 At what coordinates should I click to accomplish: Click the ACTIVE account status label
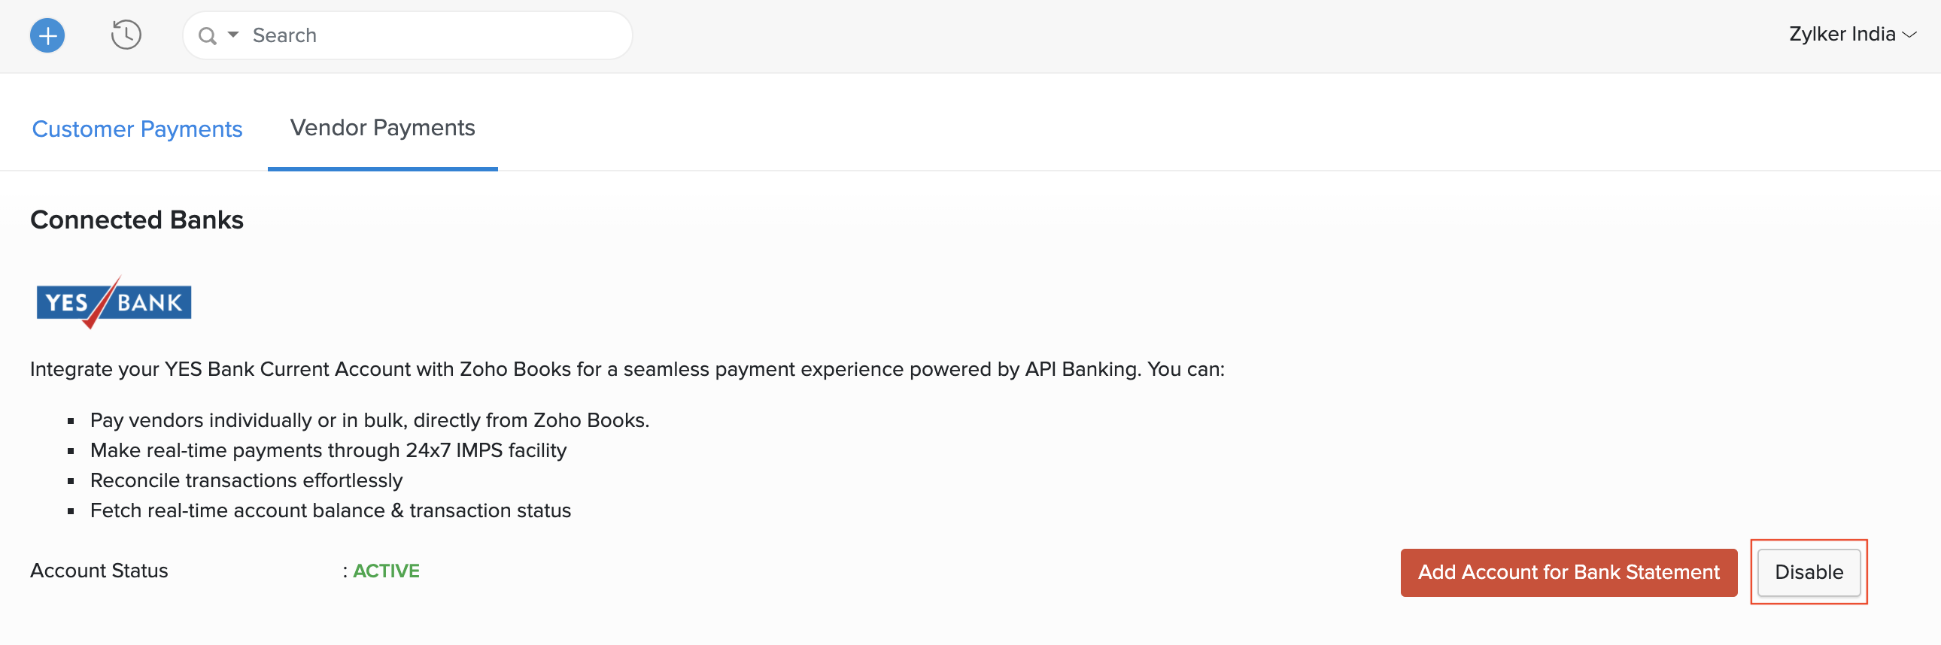point(387,571)
